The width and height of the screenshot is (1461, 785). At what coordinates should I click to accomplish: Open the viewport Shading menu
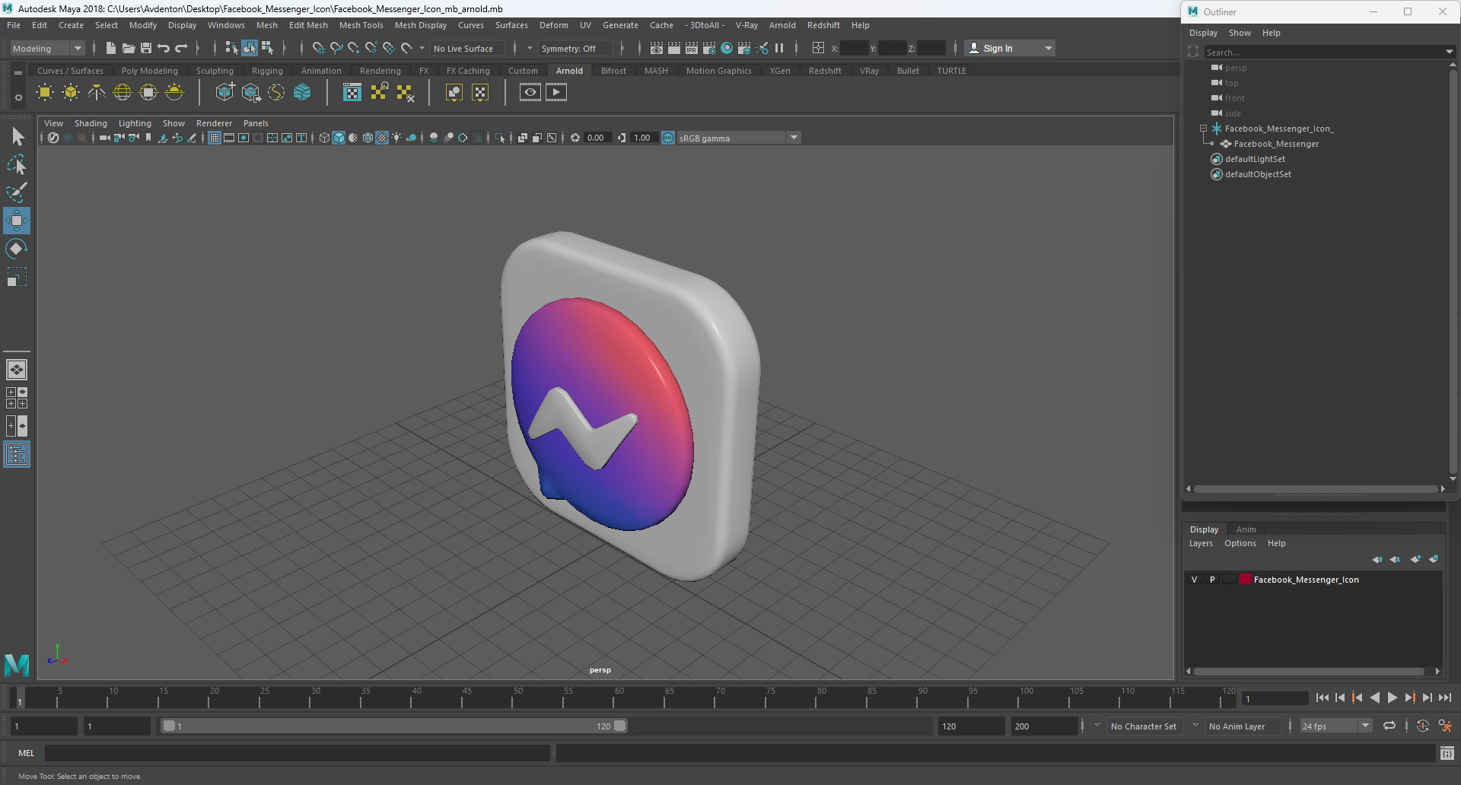tap(91, 123)
